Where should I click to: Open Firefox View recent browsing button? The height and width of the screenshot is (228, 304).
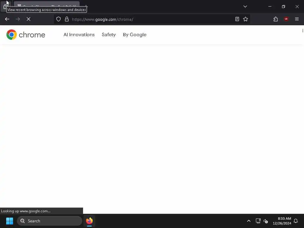point(5,7)
